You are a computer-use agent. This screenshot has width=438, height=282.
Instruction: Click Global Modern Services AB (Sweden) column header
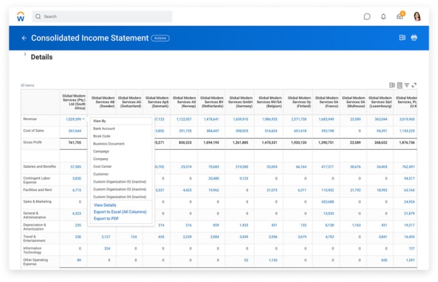tap(103, 102)
